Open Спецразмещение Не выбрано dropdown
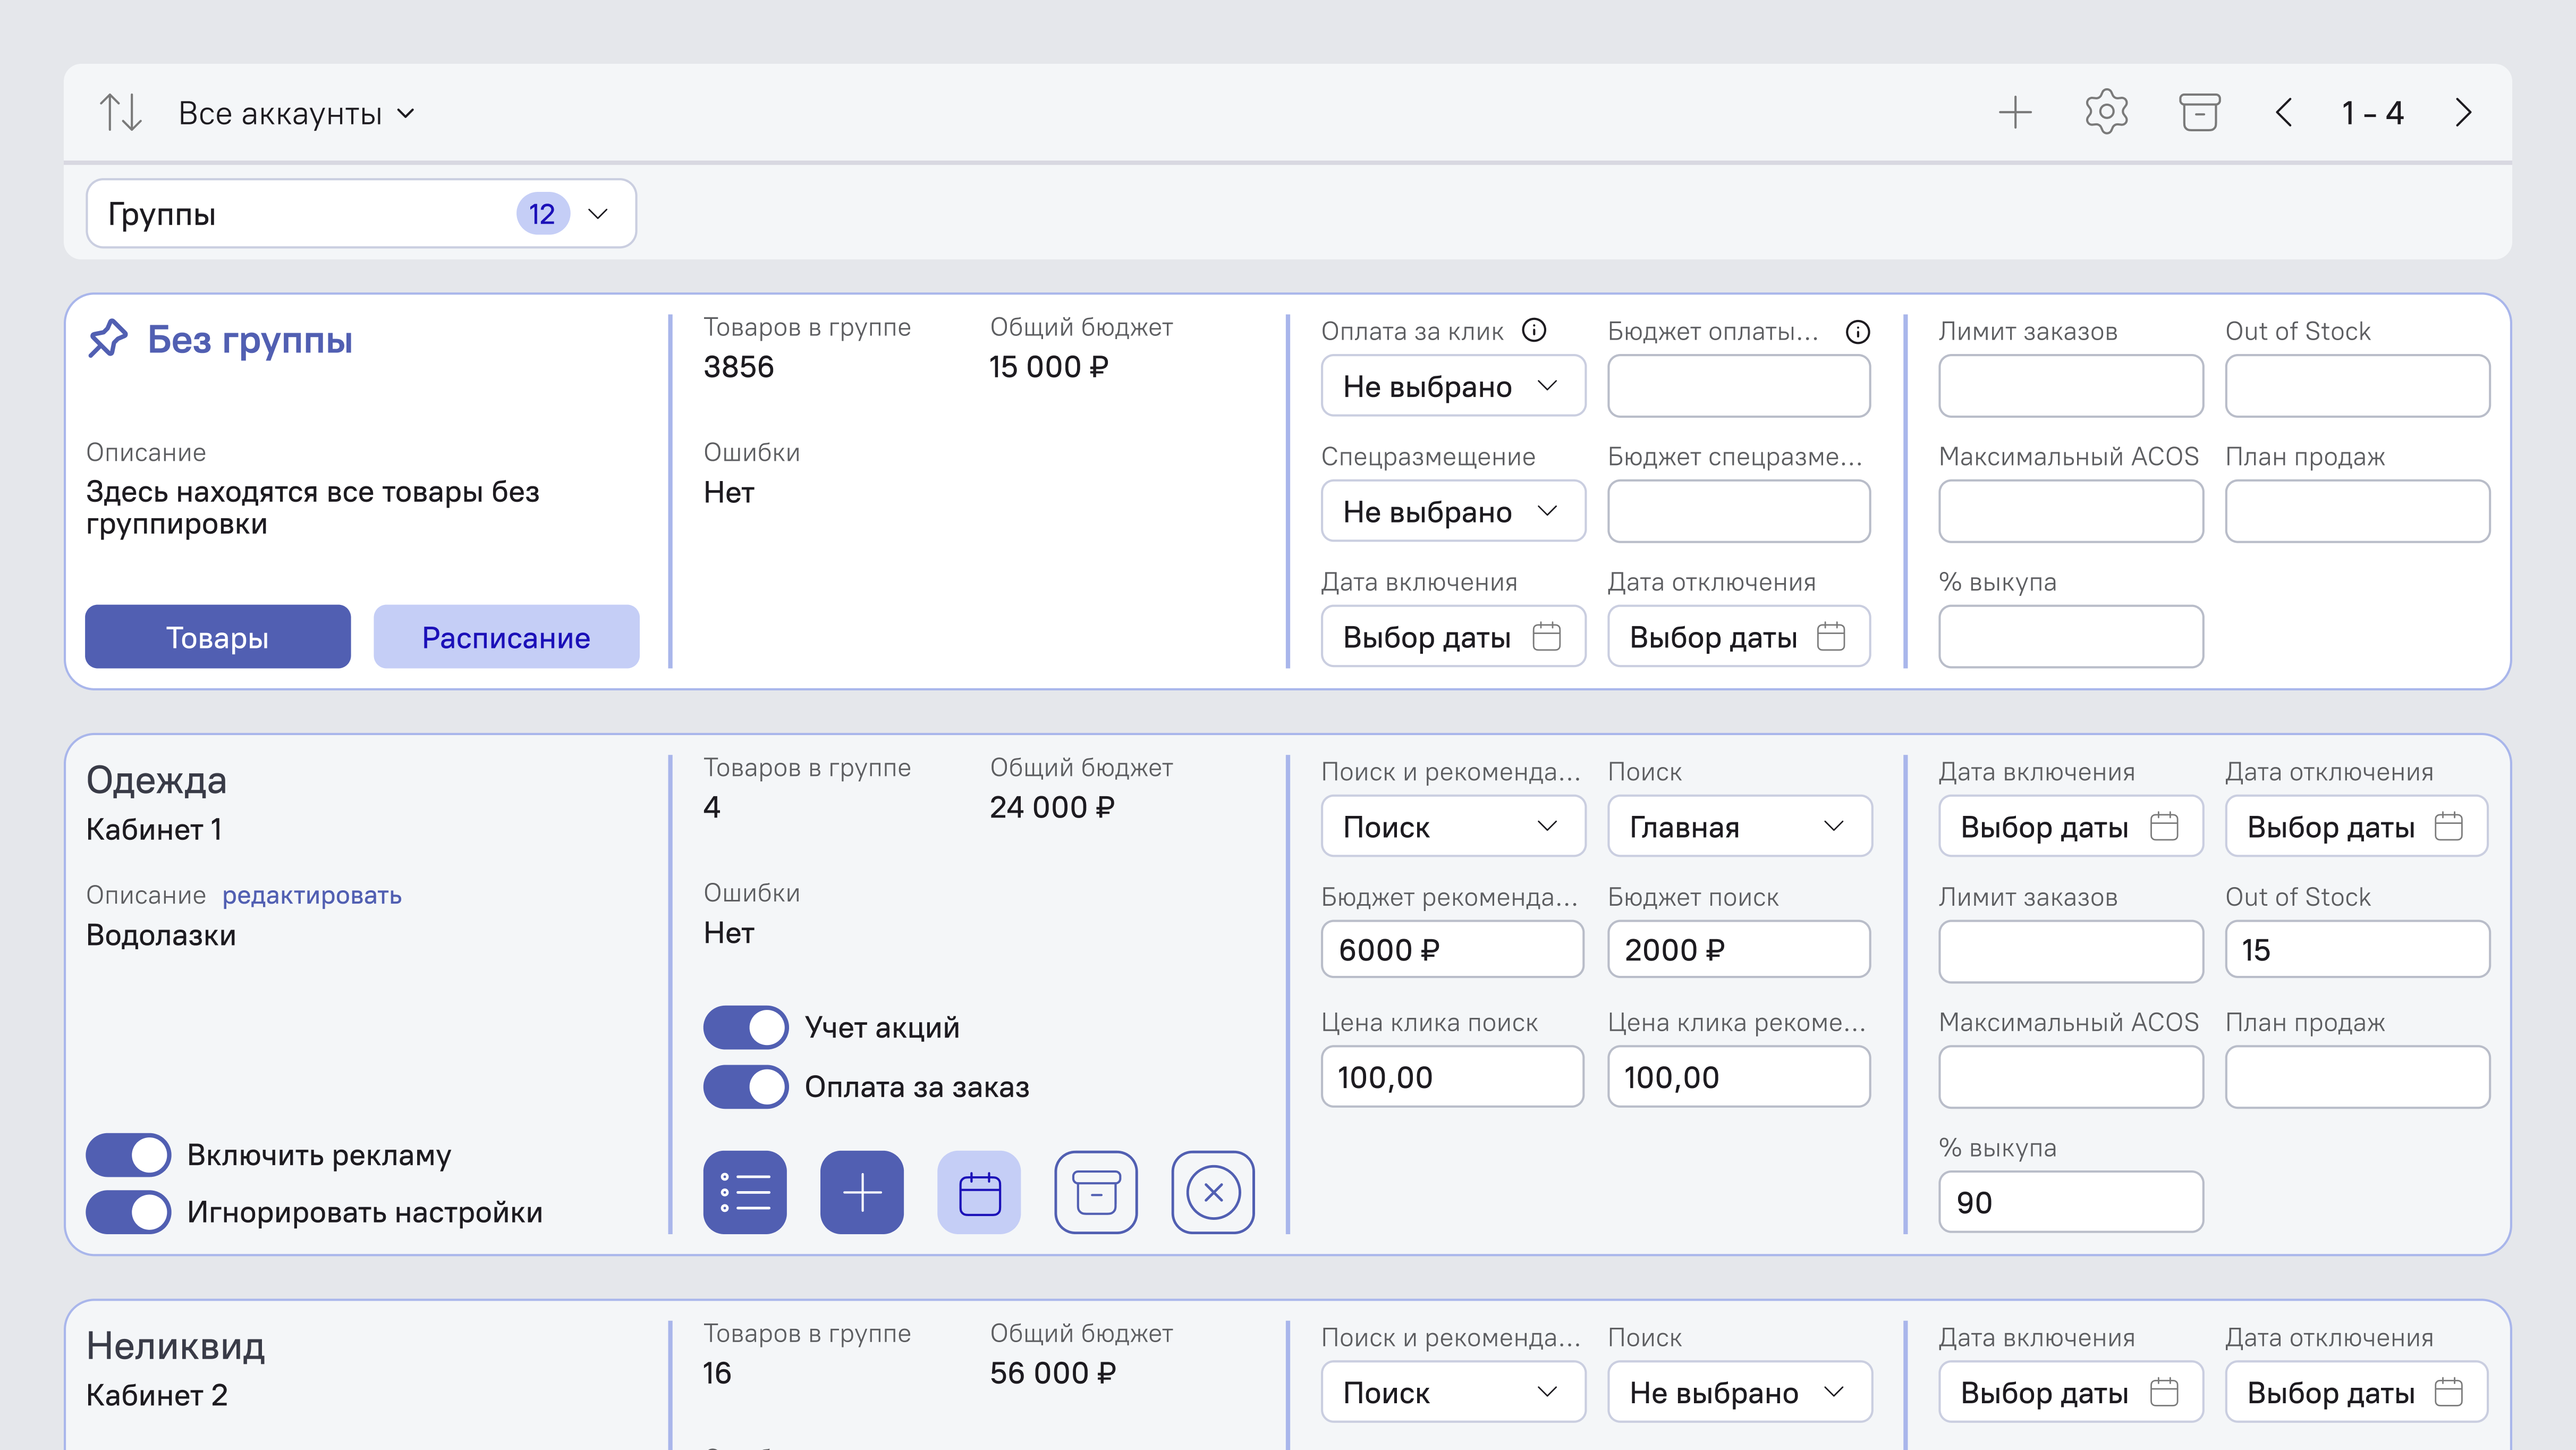The width and height of the screenshot is (2576, 1450). click(x=1452, y=512)
